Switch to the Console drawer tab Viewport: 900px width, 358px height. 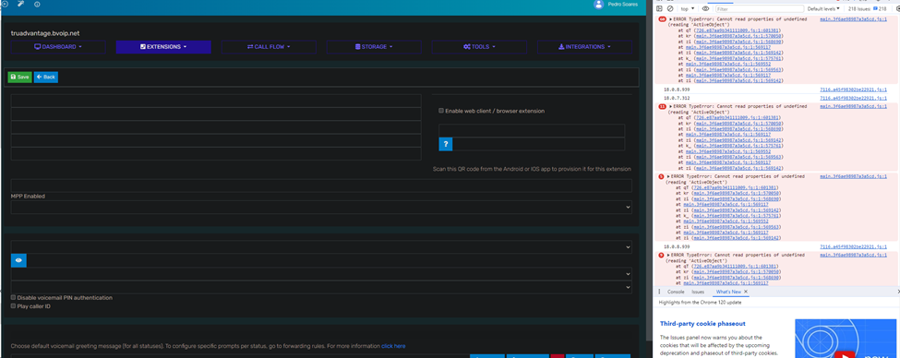(x=676, y=292)
